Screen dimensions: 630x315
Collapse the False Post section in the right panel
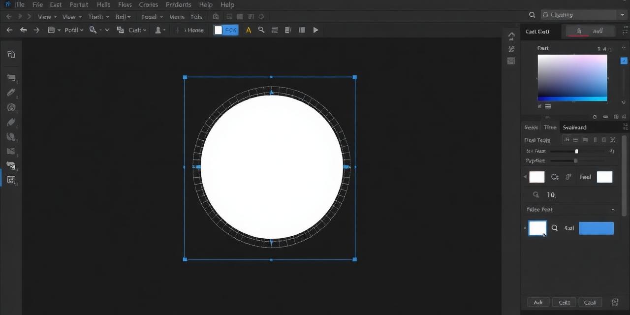pyautogui.click(x=613, y=209)
